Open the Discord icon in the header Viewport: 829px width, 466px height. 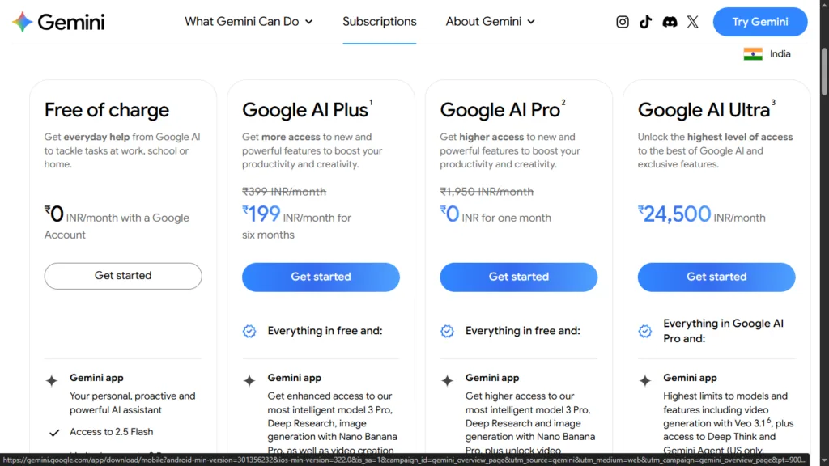pyautogui.click(x=670, y=22)
